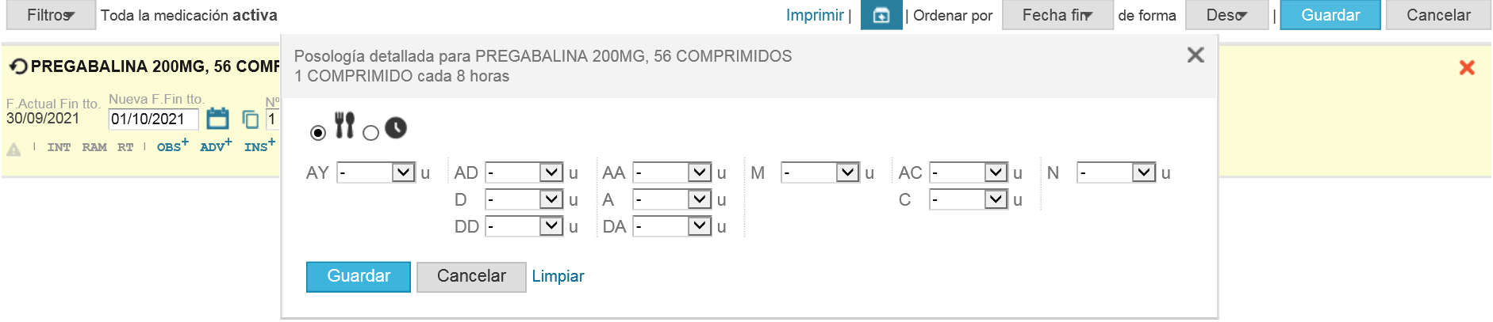Click the Imprimir link
Screen dimensions: 1493x322
click(x=814, y=15)
